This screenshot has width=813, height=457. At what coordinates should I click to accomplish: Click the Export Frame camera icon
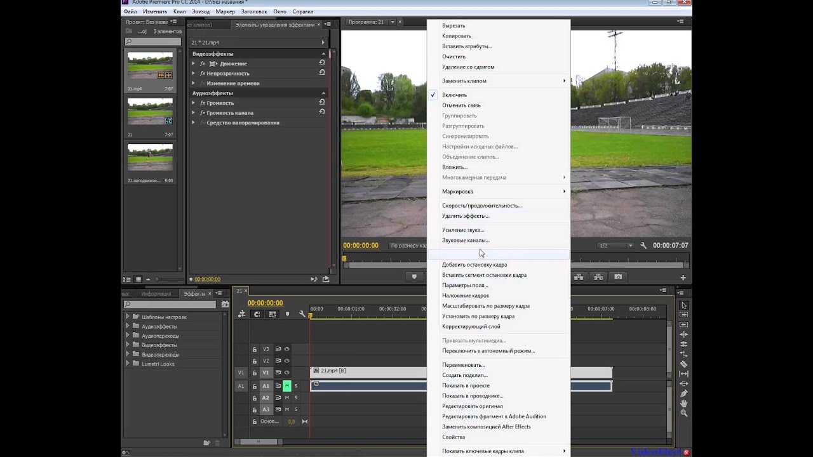coord(618,277)
